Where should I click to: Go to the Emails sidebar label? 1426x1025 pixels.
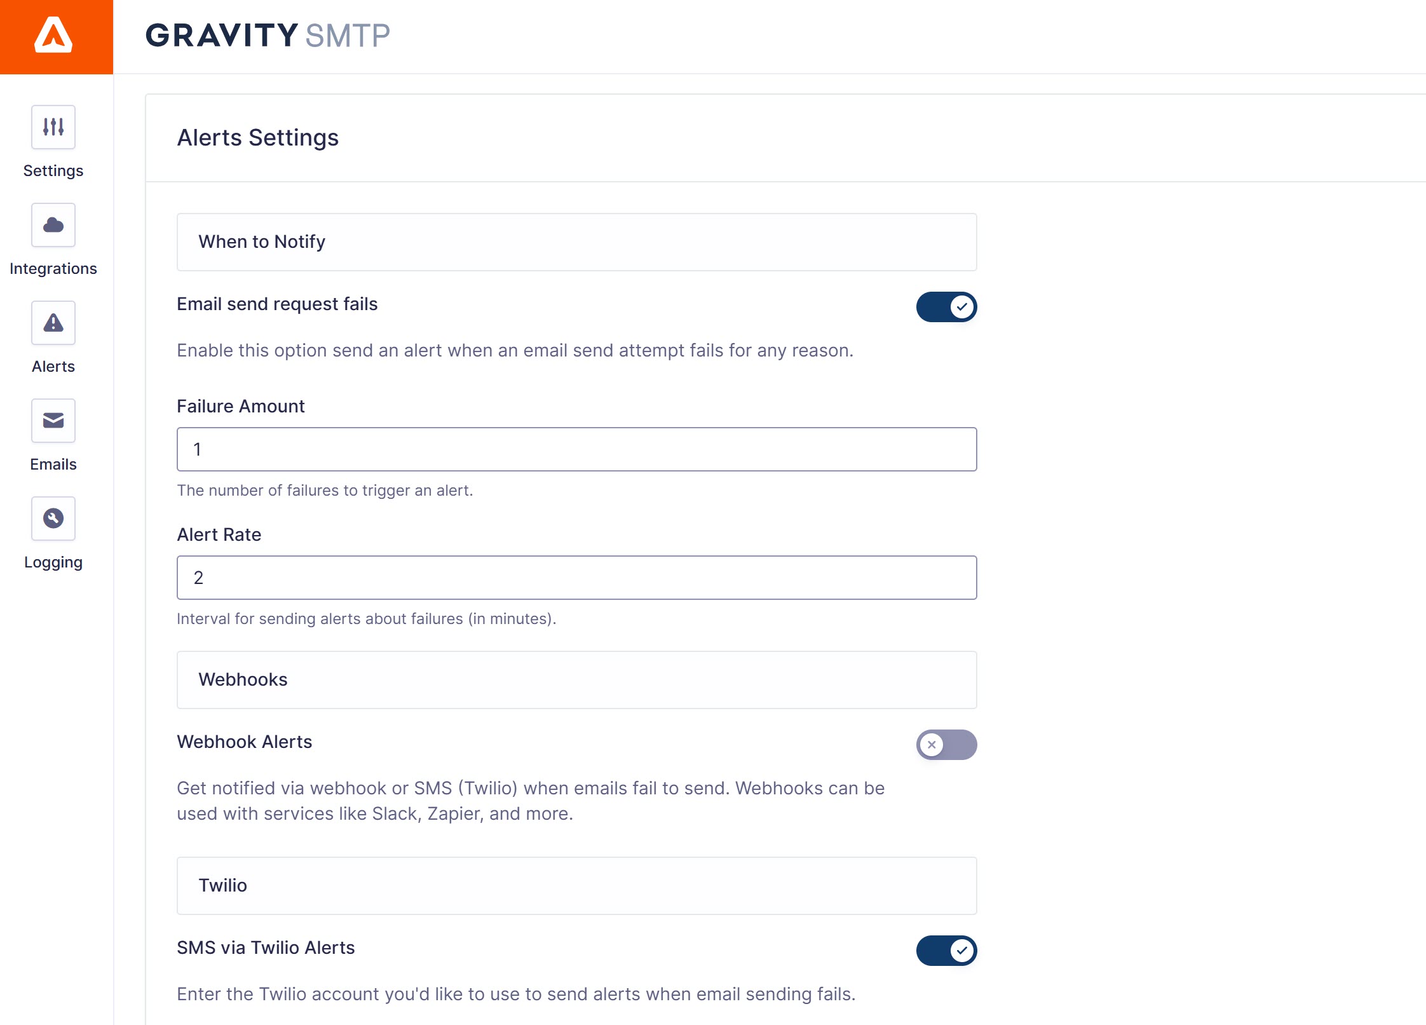53,465
